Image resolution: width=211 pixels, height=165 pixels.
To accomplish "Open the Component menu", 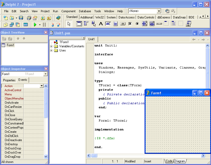I will (x=68, y=11).
